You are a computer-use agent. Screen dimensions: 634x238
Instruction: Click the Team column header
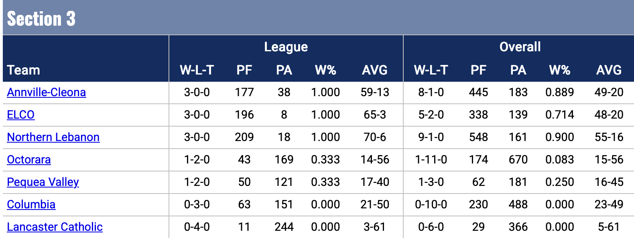coord(24,70)
